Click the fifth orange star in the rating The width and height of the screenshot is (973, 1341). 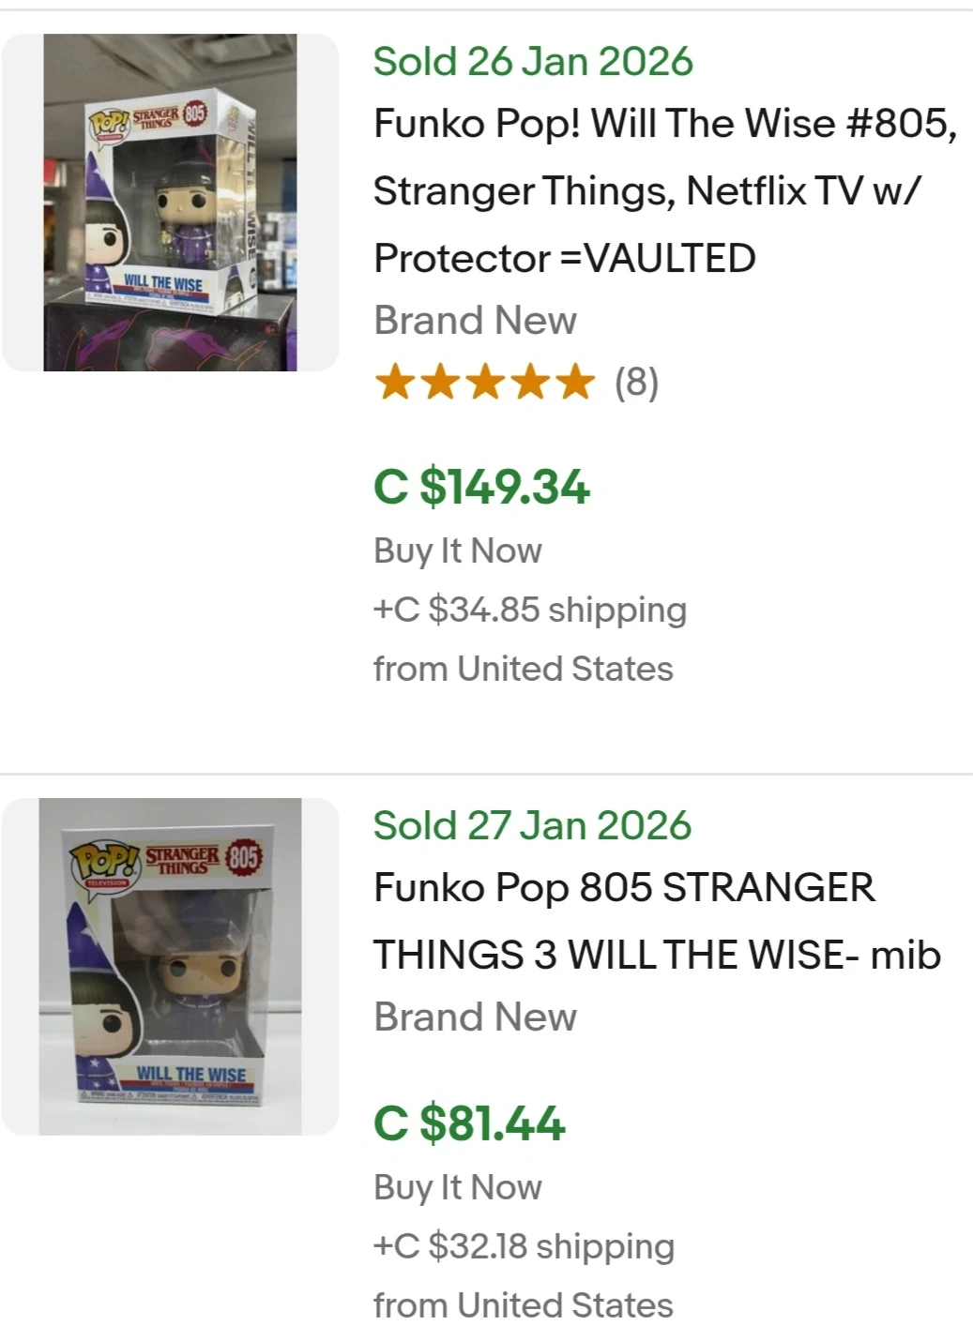[574, 383]
